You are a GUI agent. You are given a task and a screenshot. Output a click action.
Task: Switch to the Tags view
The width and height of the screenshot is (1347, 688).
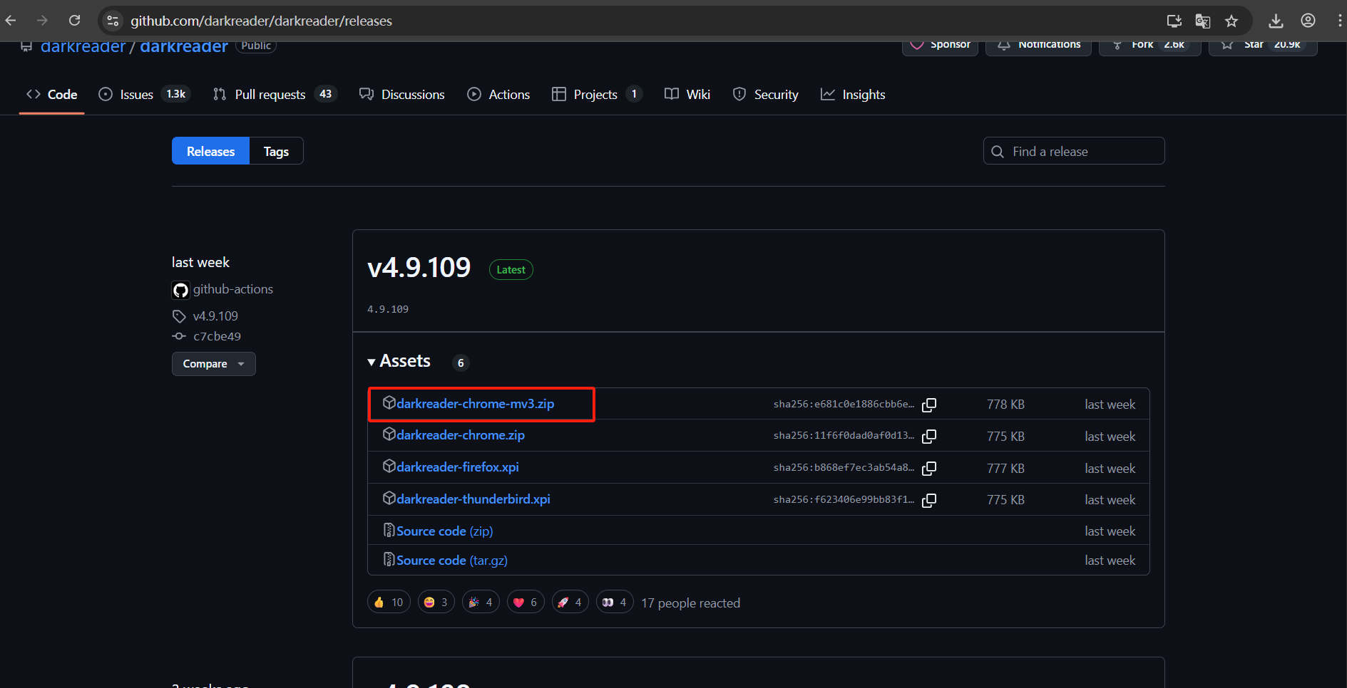(x=276, y=151)
